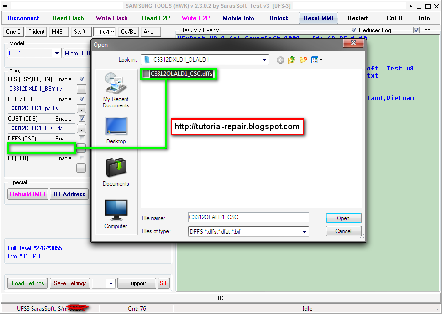Viewport: 442px width, 314px height.
Task: Enable the DFFS (CSC) checkbox
Action: click(81, 138)
